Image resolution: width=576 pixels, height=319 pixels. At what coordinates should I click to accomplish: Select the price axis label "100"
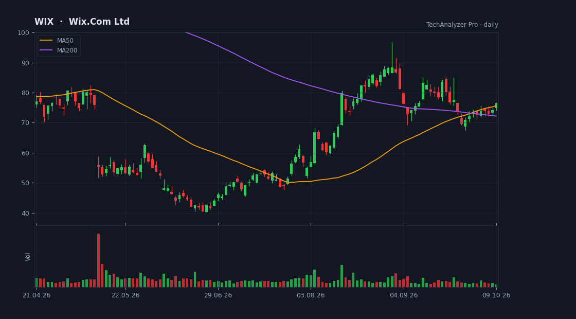pyautogui.click(x=24, y=33)
